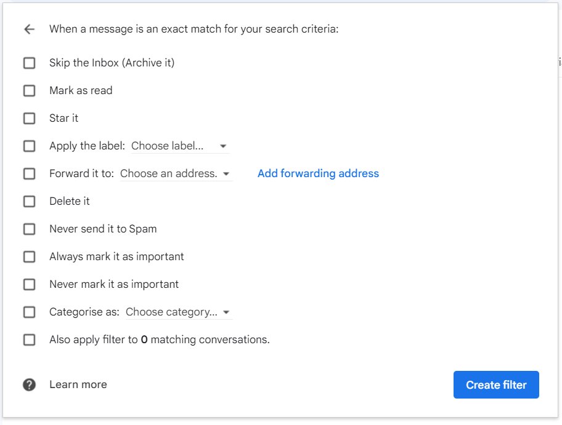Enable applying filter to matching conversations
Image resolution: width=562 pixels, height=425 pixels.
29,340
